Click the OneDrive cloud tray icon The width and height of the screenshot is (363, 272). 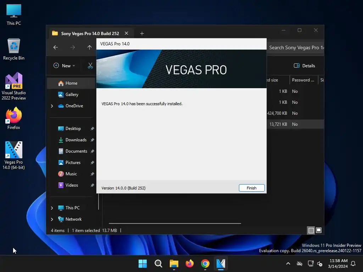click(x=300, y=263)
